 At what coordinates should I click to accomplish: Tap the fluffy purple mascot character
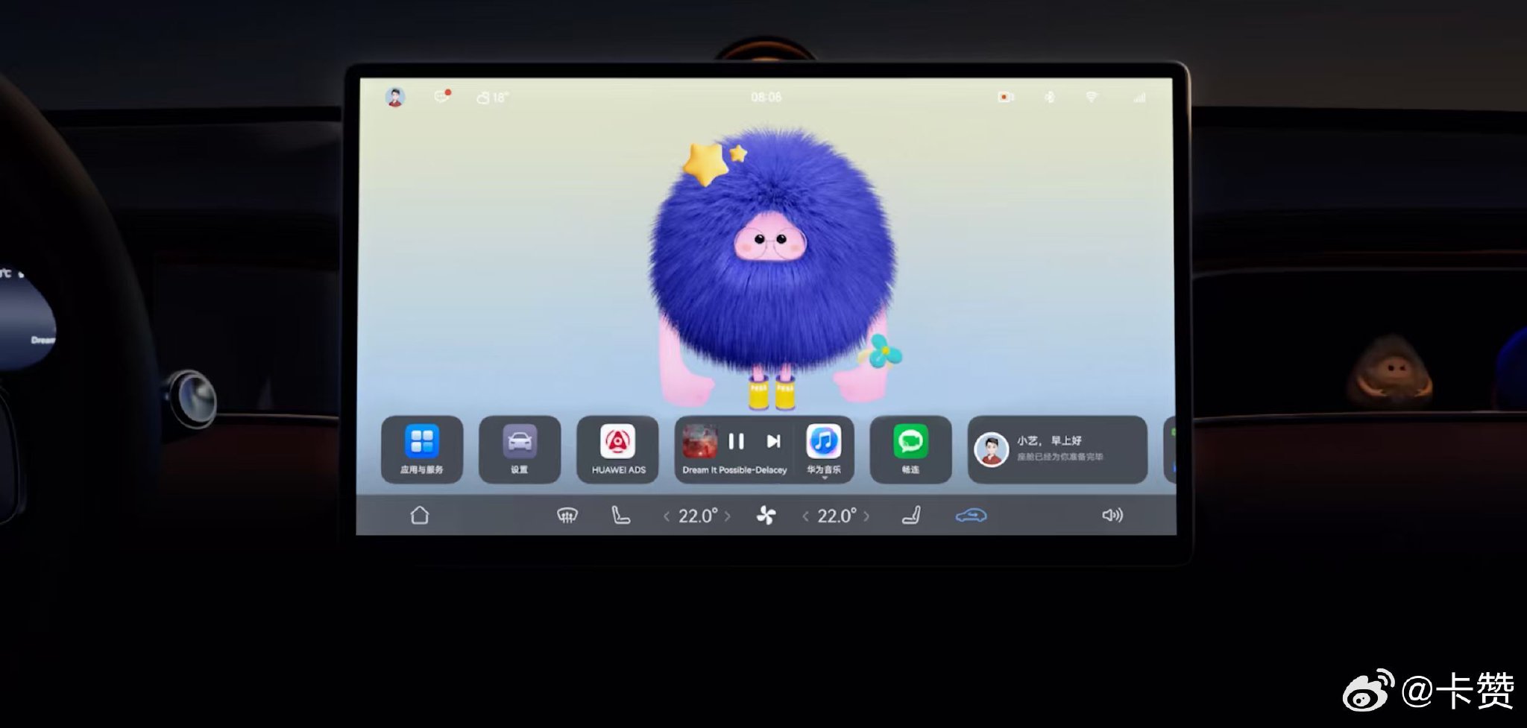tap(773, 268)
